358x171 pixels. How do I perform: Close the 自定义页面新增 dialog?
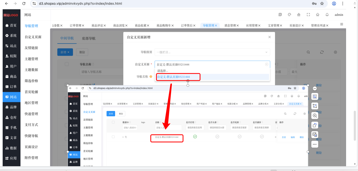[x=270, y=37]
